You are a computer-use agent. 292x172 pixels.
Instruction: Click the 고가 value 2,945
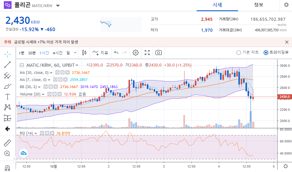click(207, 19)
